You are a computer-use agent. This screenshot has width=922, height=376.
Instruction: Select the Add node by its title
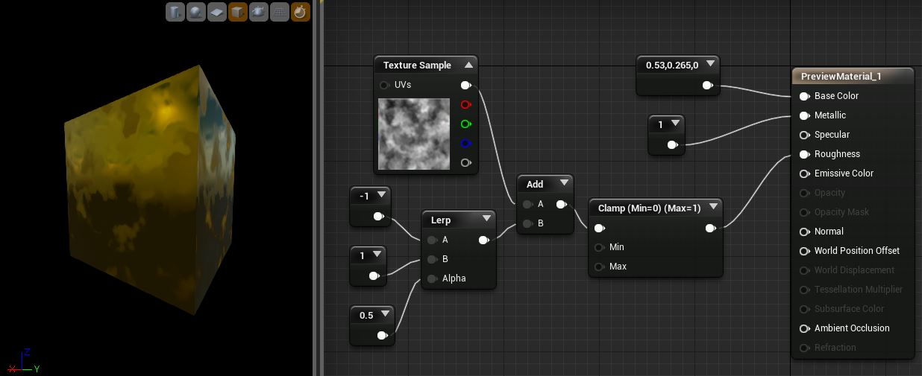point(535,184)
